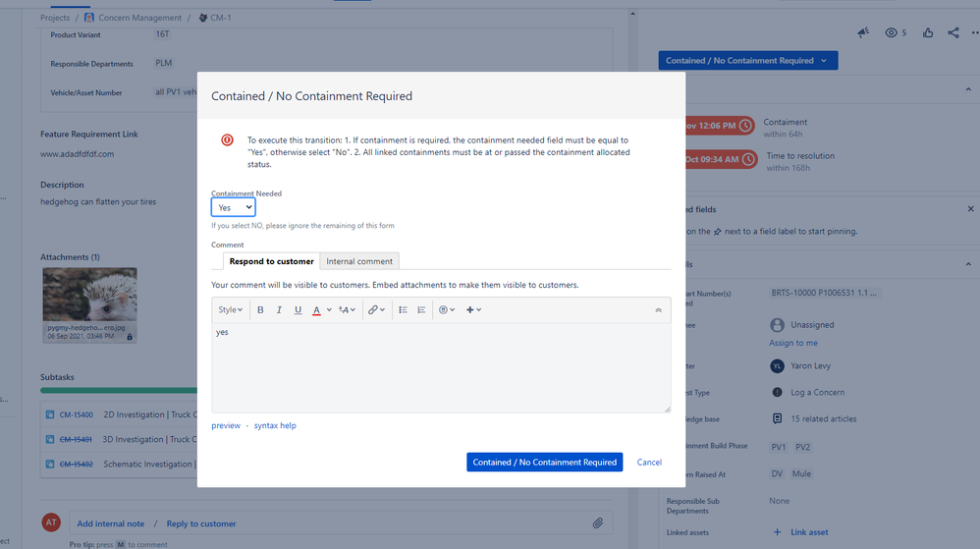Cancel the transition dialog
This screenshot has height=549, width=980.
649,463
